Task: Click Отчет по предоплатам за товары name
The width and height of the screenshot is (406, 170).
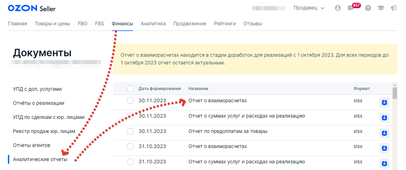Action: pyautogui.click(x=228, y=131)
